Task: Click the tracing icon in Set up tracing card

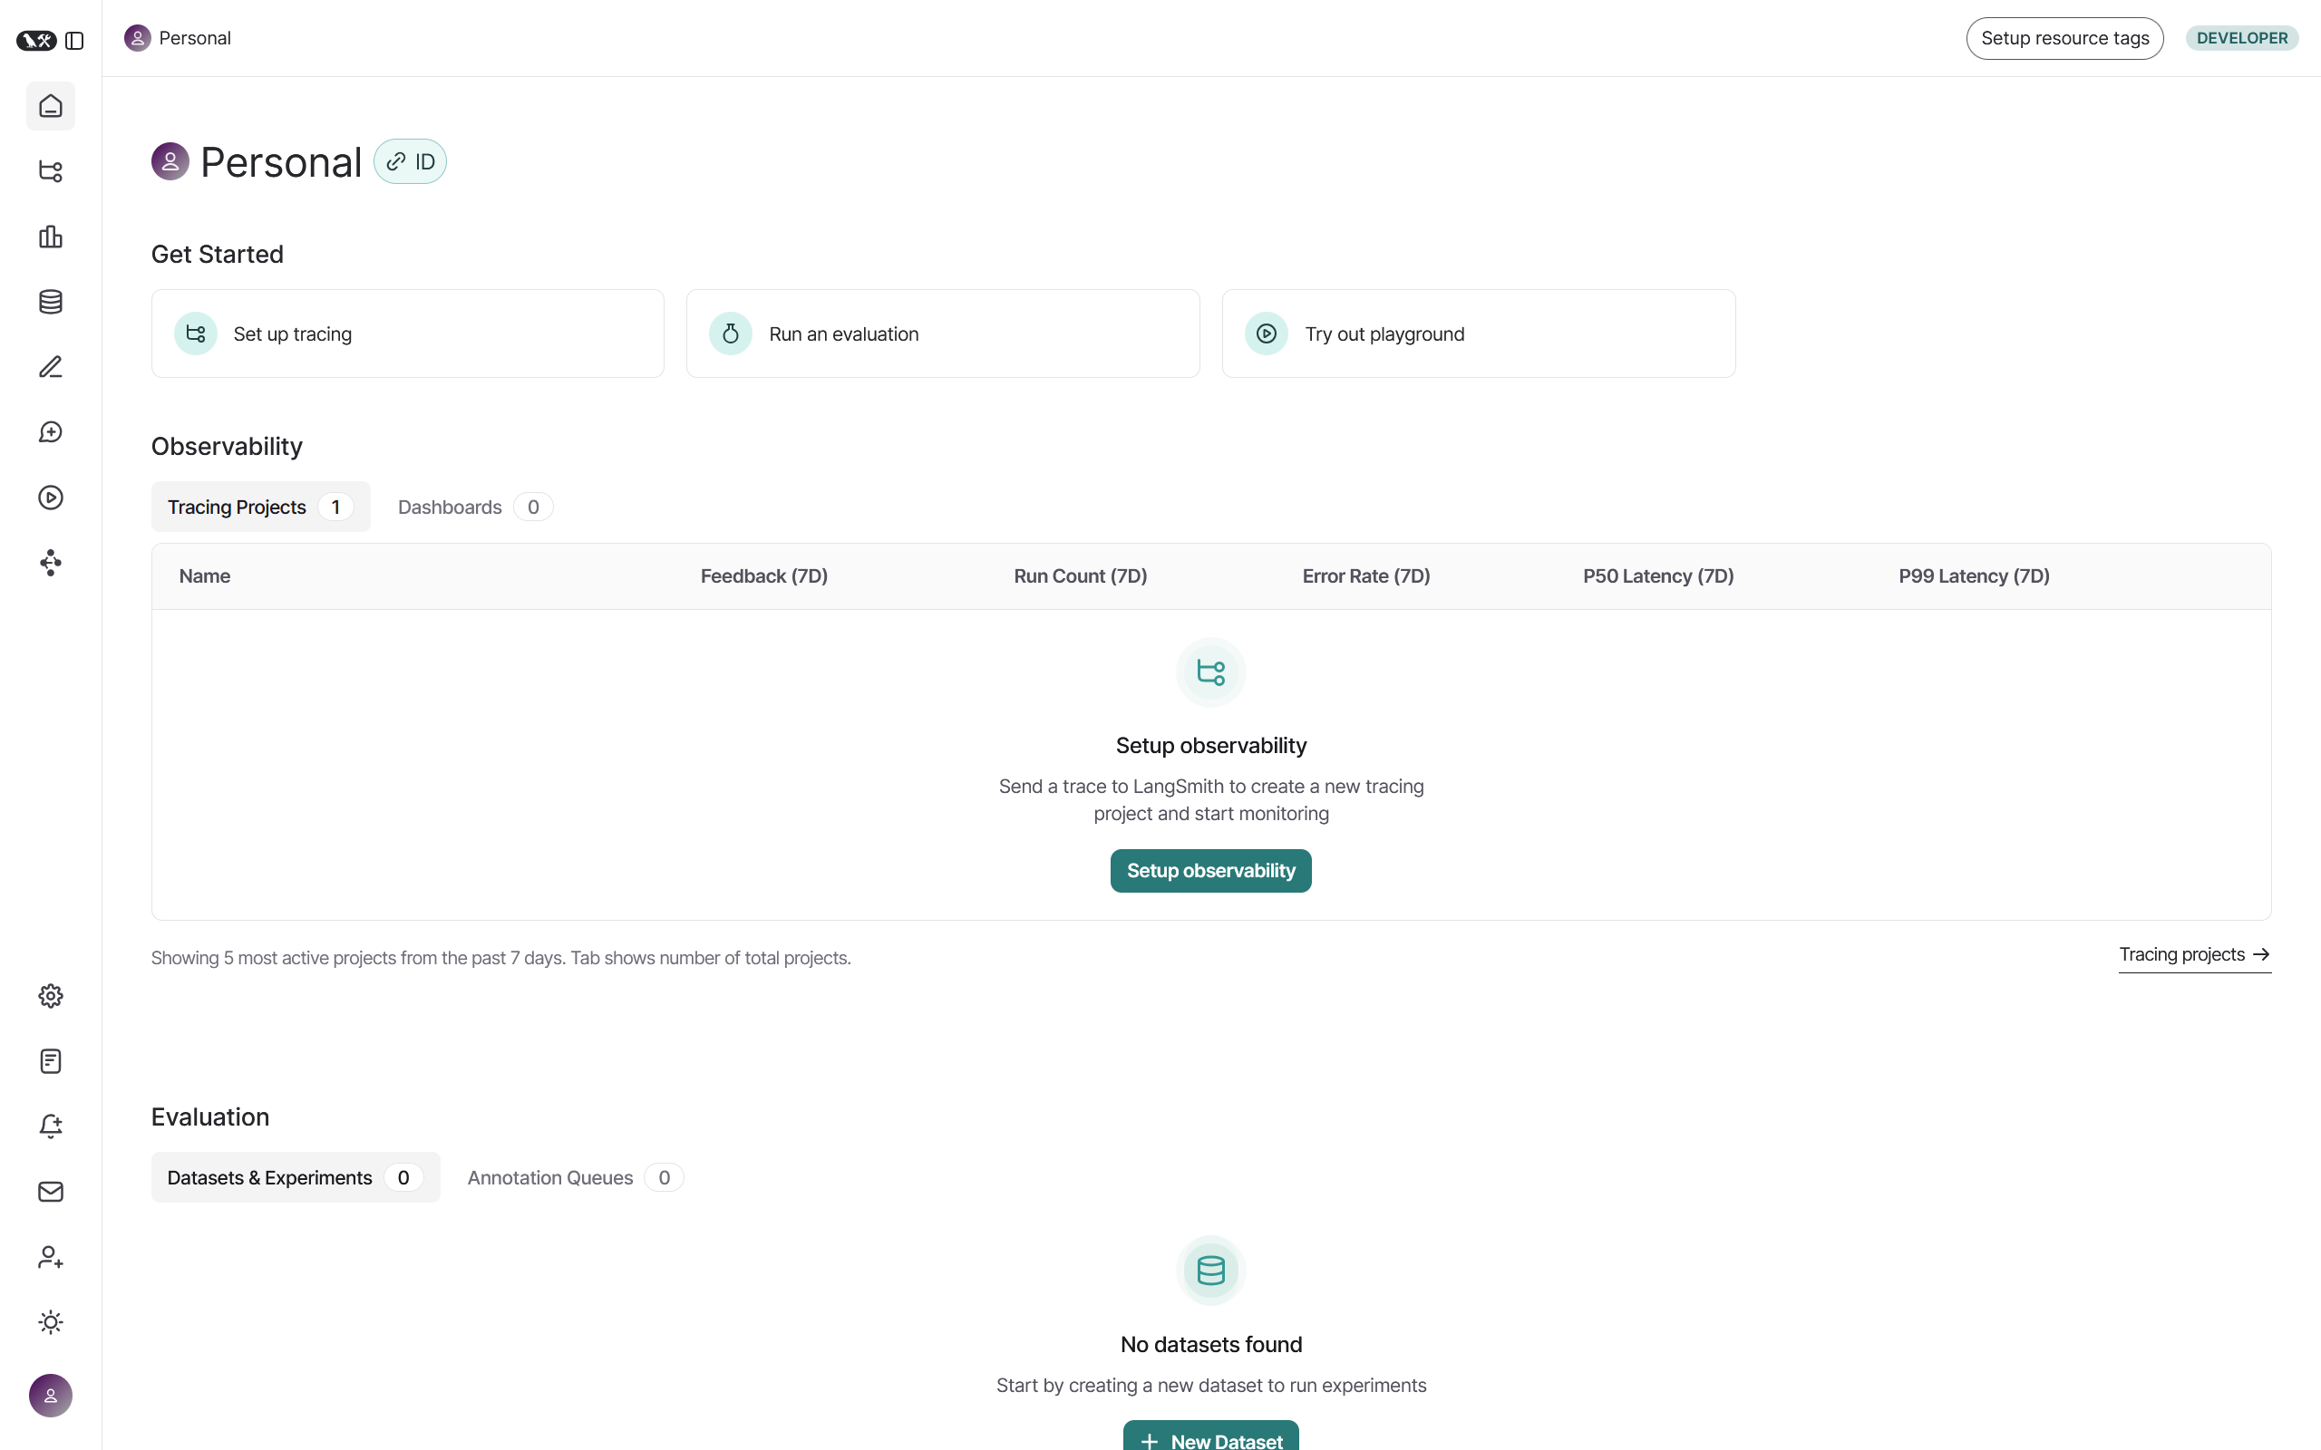Action: [x=196, y=333]
